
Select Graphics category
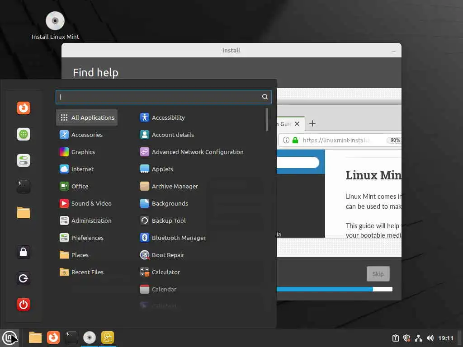click(87, 152)
